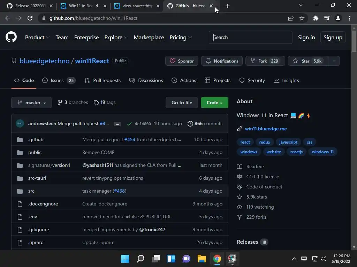Click the browser forward arrow

point(19,18)
